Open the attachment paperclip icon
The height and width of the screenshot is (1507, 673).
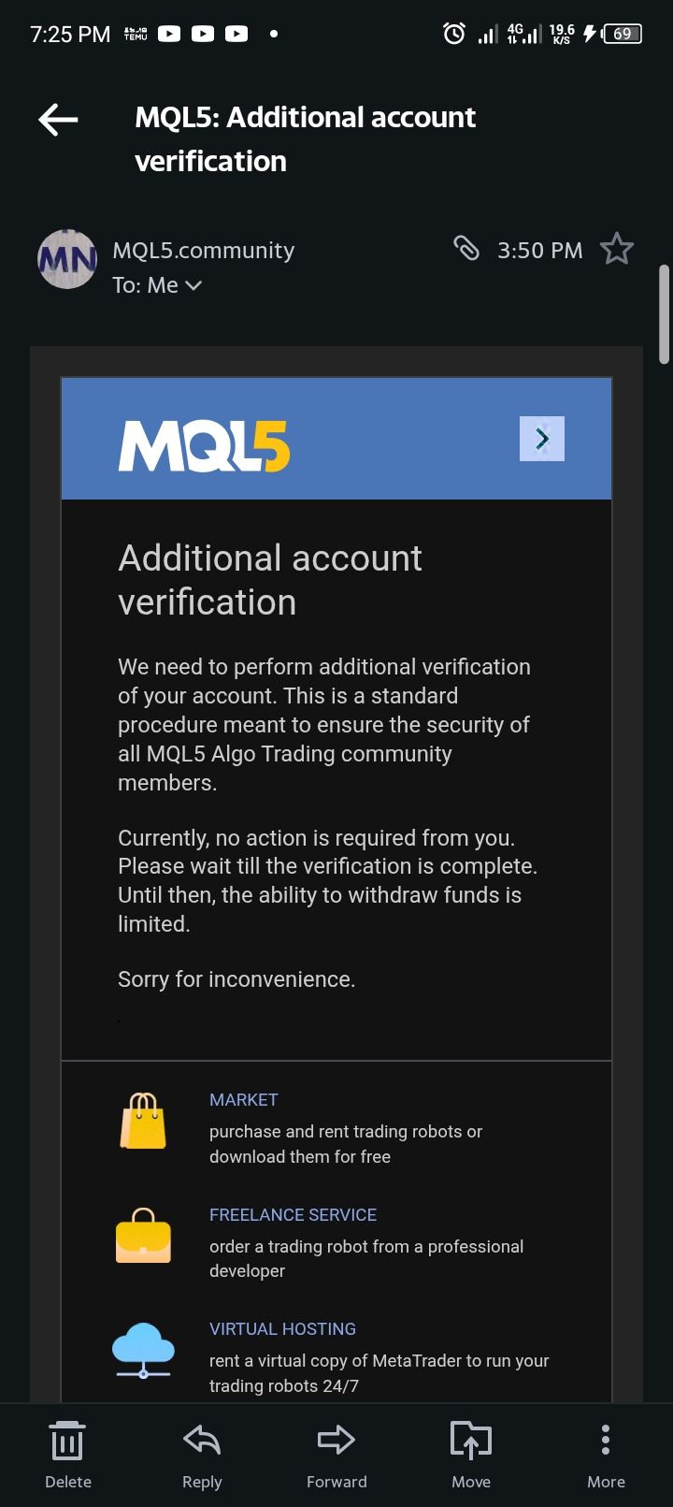465,248
